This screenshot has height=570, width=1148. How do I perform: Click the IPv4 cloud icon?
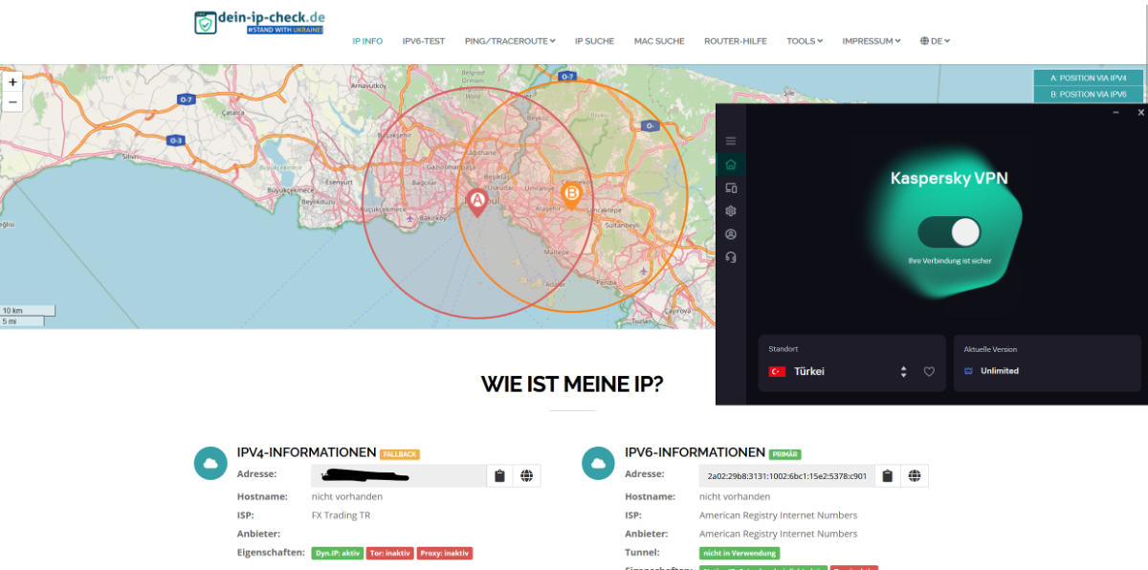(210, 463)
